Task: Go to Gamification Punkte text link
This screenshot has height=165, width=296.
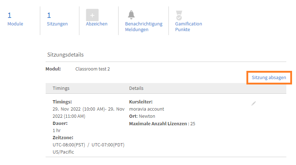Action: point(189,27)
